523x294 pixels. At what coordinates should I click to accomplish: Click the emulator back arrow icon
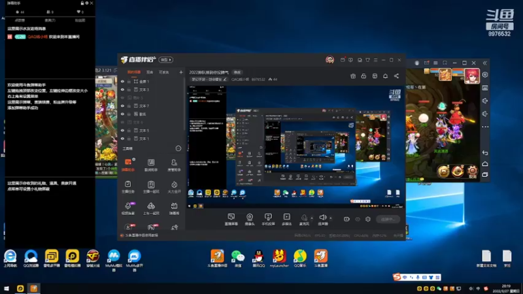coord(485,153)
